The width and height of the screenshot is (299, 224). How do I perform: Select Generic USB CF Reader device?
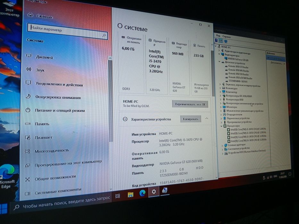click(x=238, y=67)
